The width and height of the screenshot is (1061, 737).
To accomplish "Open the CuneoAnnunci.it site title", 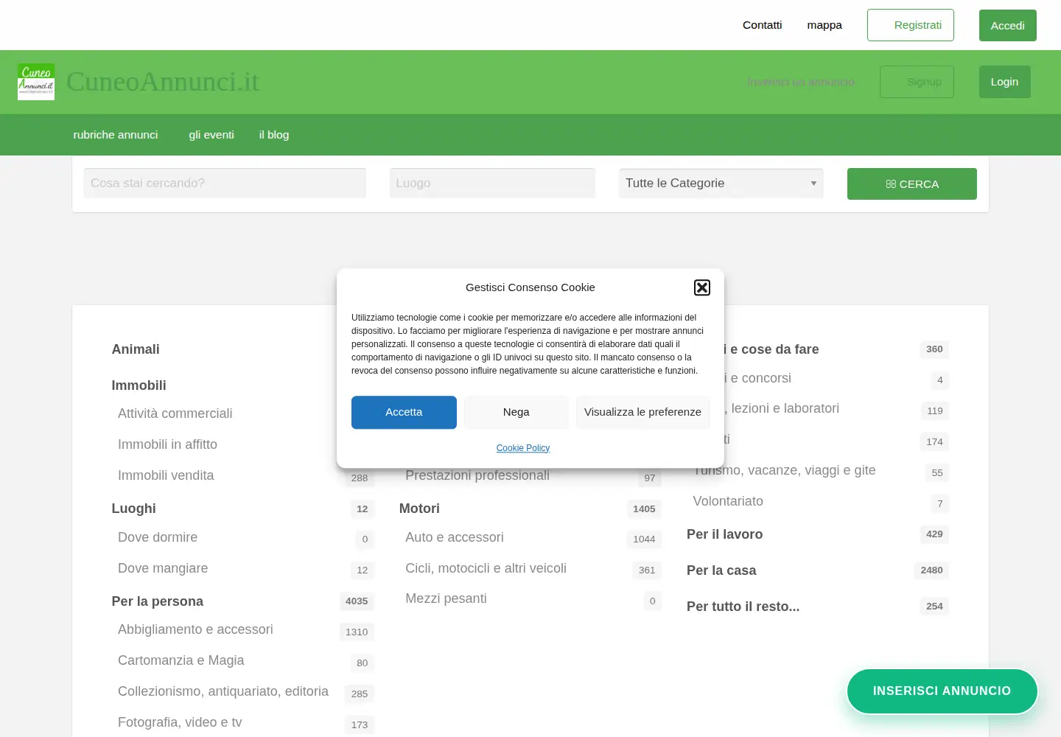I will 163,82.
